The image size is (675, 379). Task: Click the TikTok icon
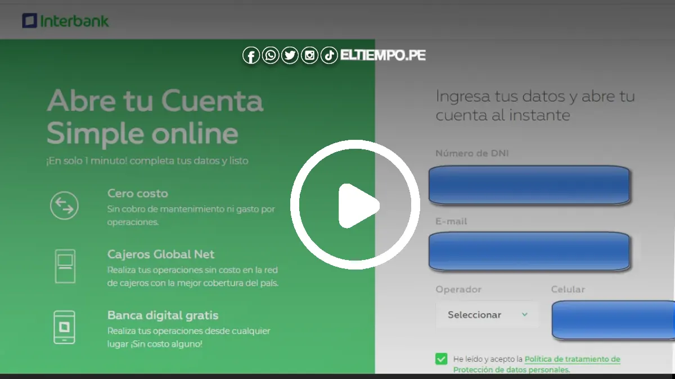pos(329,55)
